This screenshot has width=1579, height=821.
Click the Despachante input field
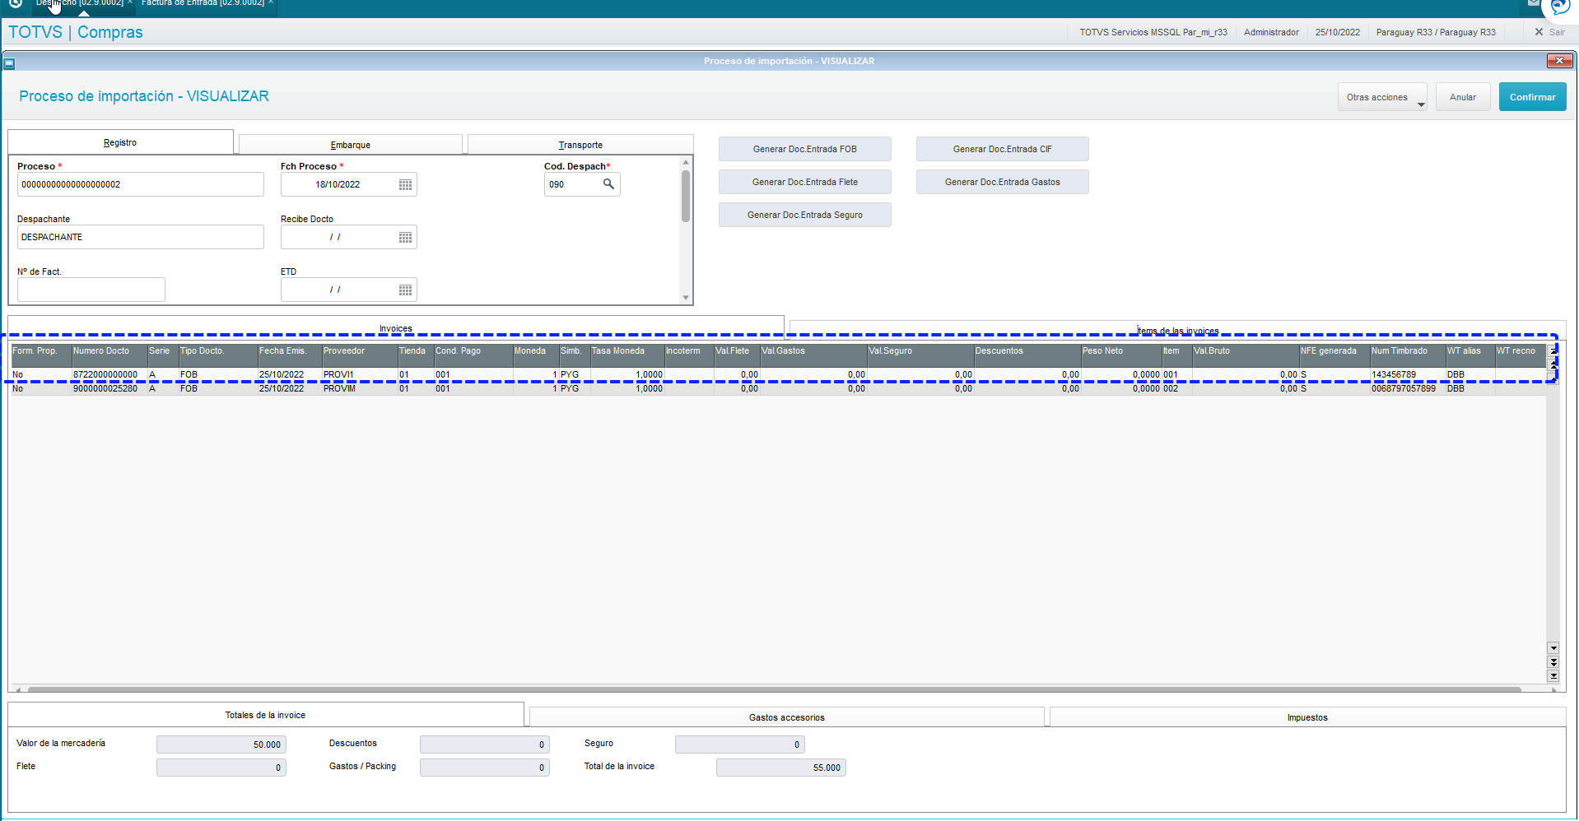[x=141, y=237]
